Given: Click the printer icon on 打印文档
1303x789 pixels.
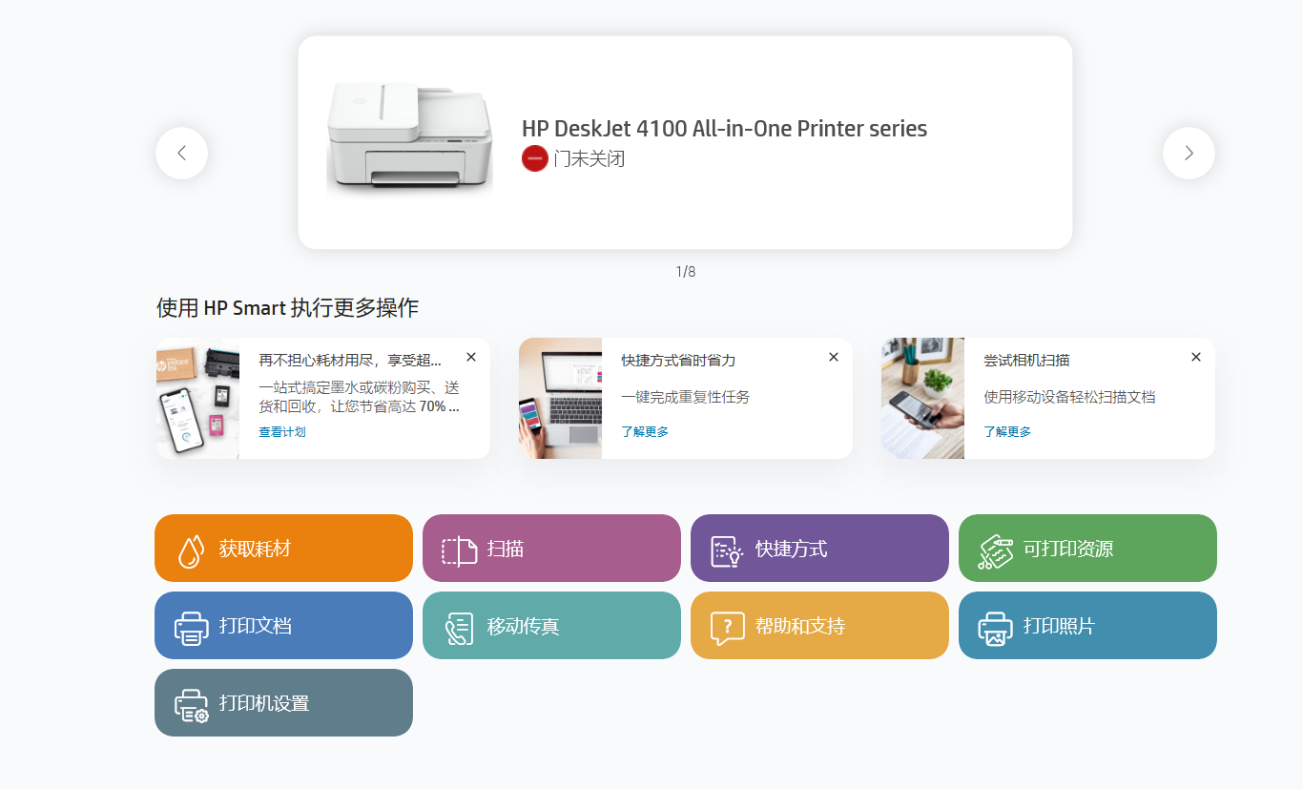Looking at the screenshot, I should [x=191, y=628].
